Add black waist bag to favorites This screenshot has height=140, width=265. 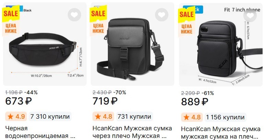click(x=74, y=15)
